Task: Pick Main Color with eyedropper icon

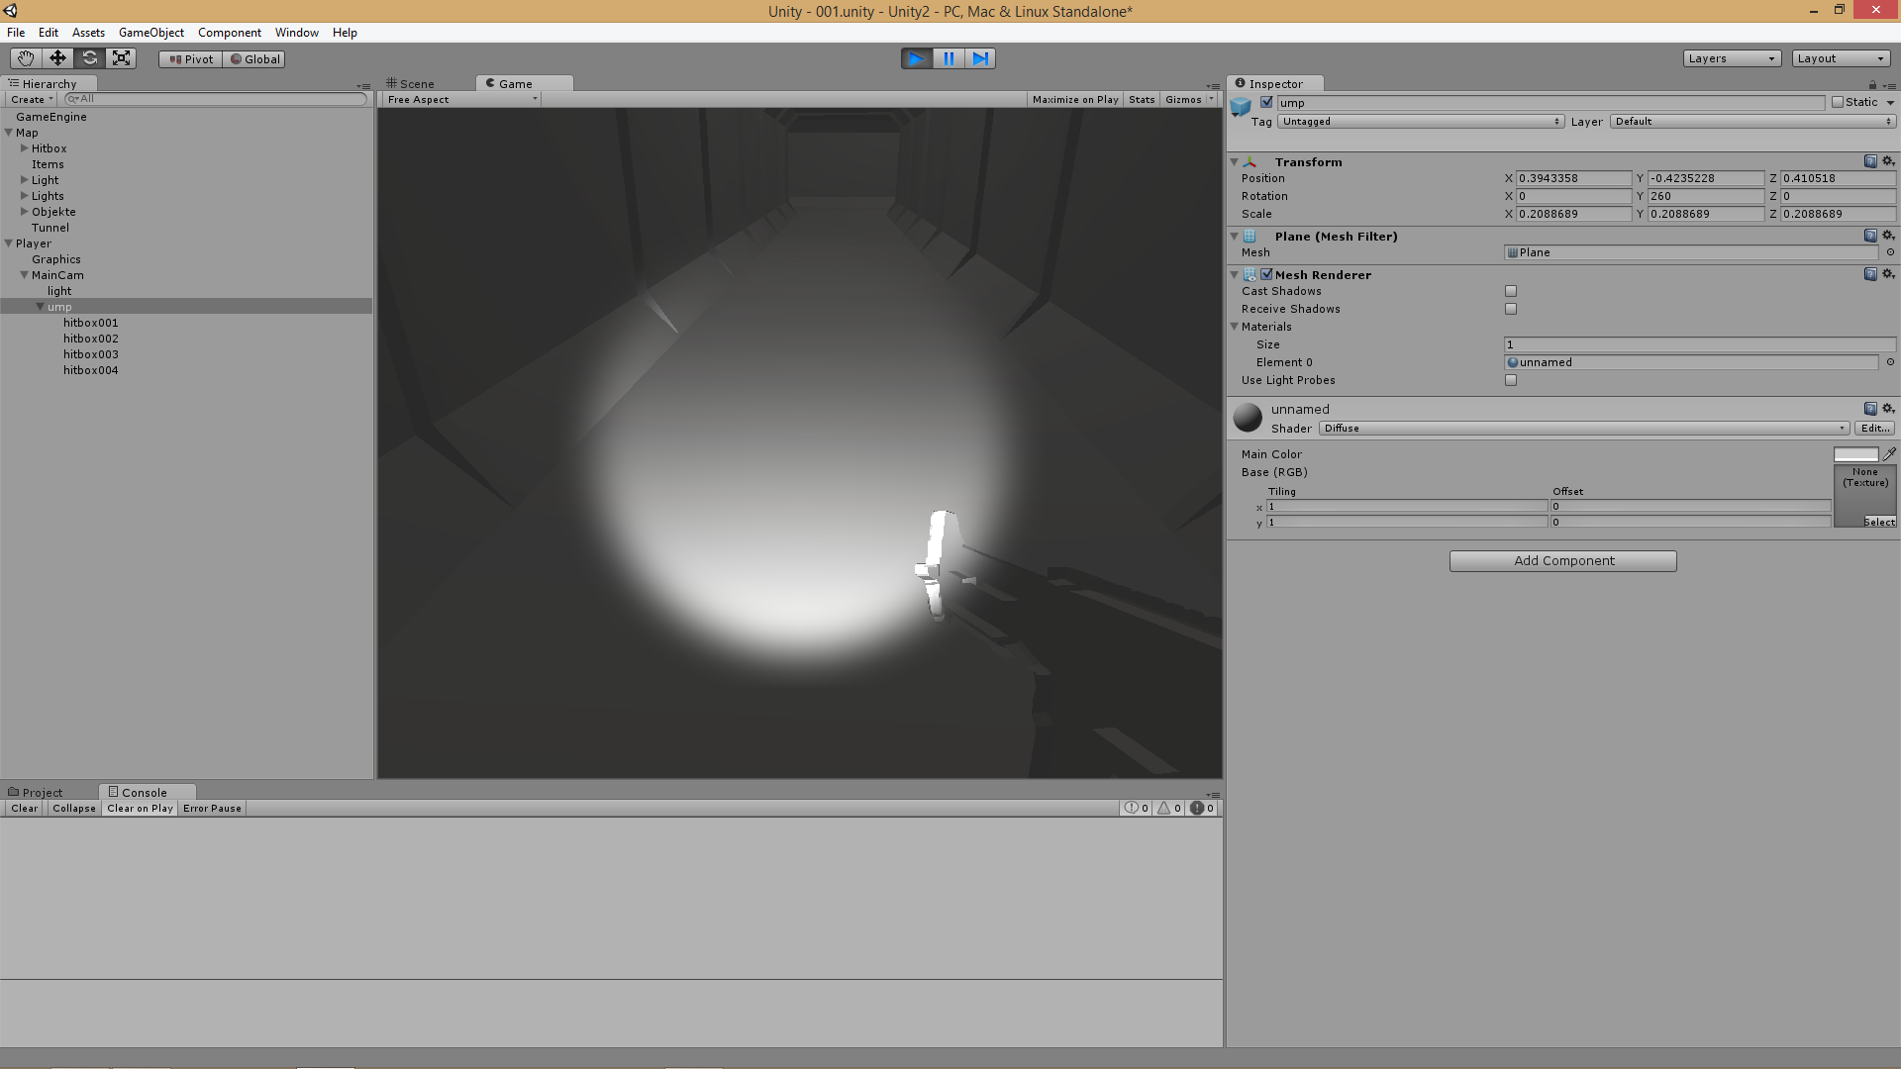Action: pyautogui.click(x=1888, y=454)
